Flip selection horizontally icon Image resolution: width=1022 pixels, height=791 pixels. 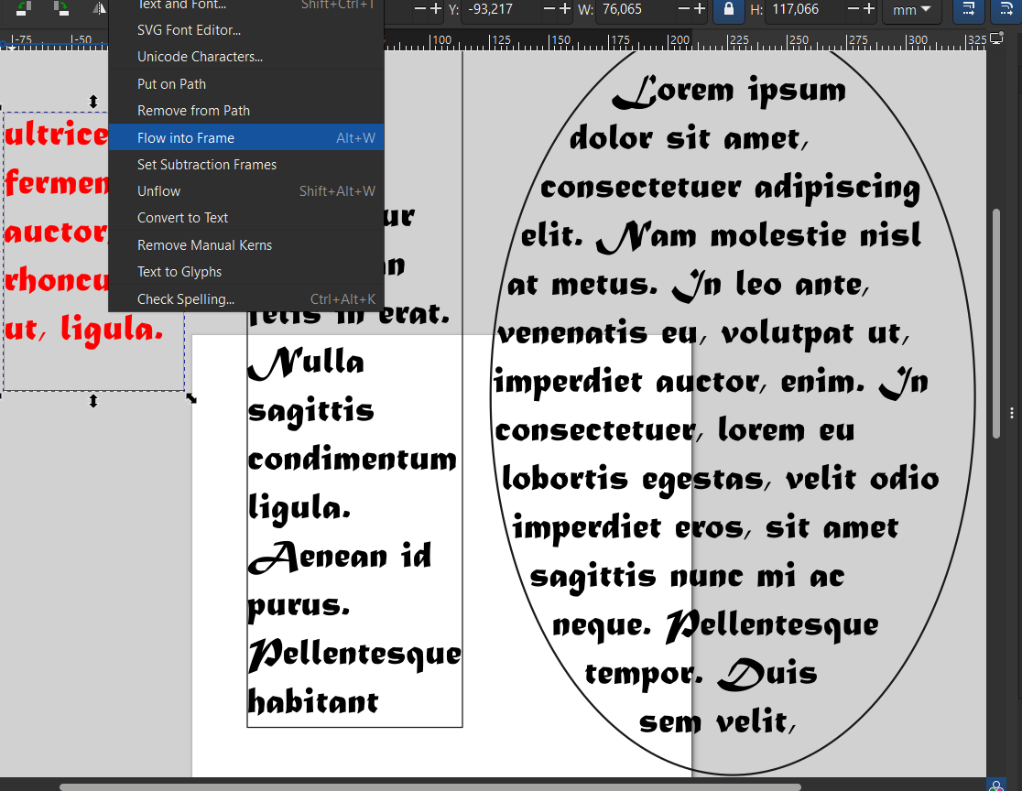[x=99, y=8]
